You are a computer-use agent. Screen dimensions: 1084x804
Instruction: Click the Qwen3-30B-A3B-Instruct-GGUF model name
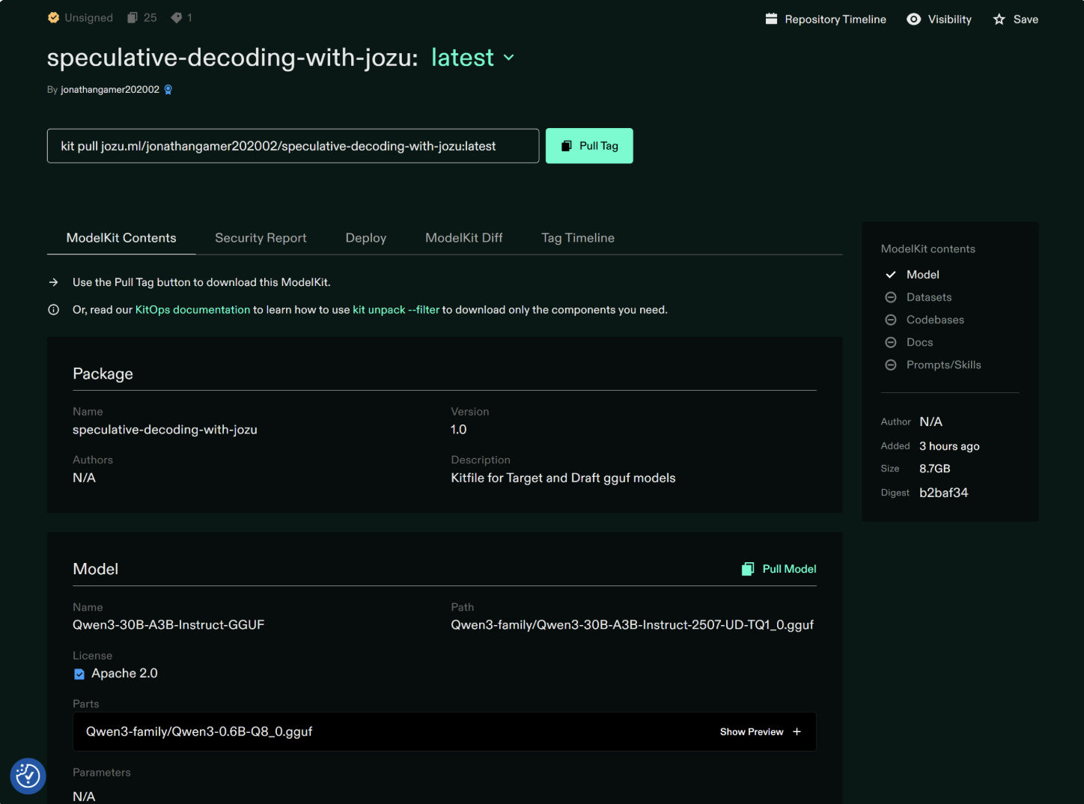168,625
